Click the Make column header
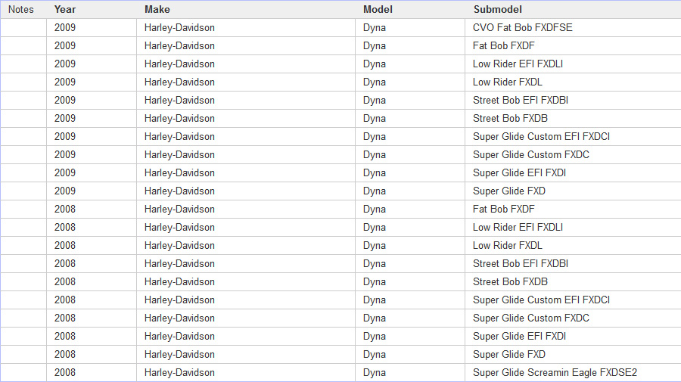 tap(157, 9)
